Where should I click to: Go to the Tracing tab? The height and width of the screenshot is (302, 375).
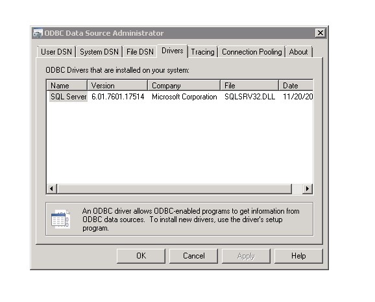[202, 52]
